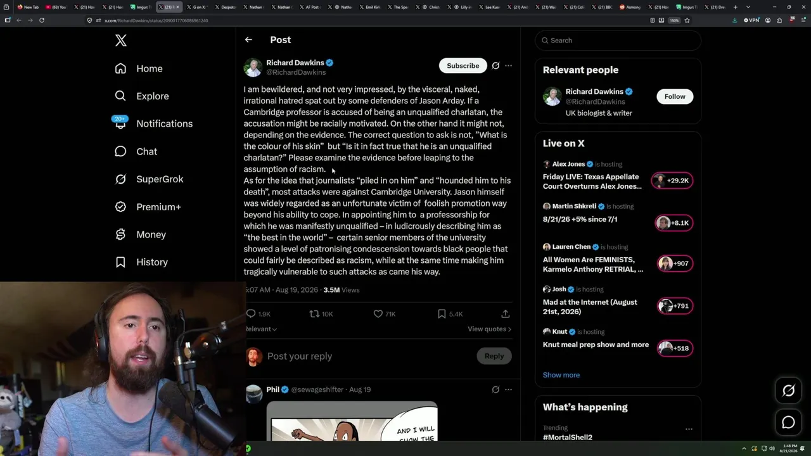Image resolution: width=811 pixels, height=456 pixels.
Task: Open more options on Dawkins' post
Action: click(x=508, y=65)
